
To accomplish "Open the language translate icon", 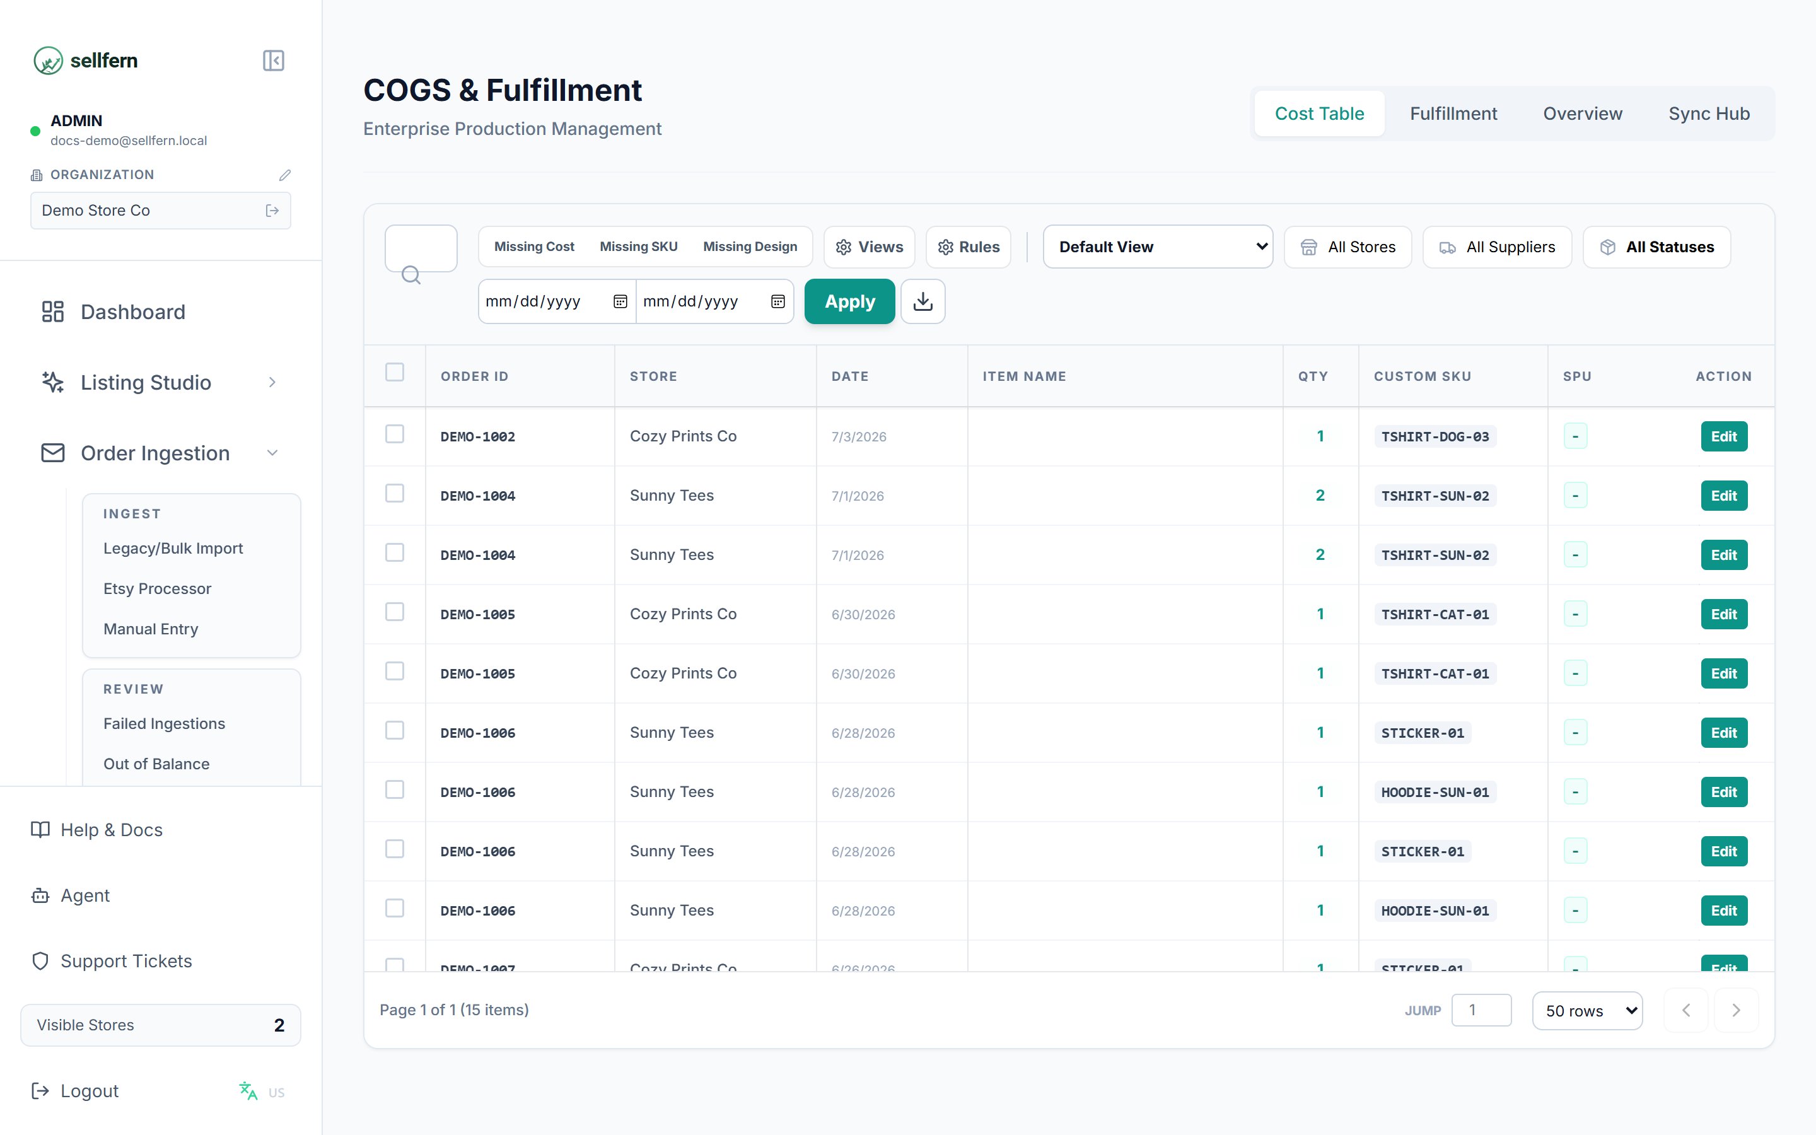I will 248,1091.
